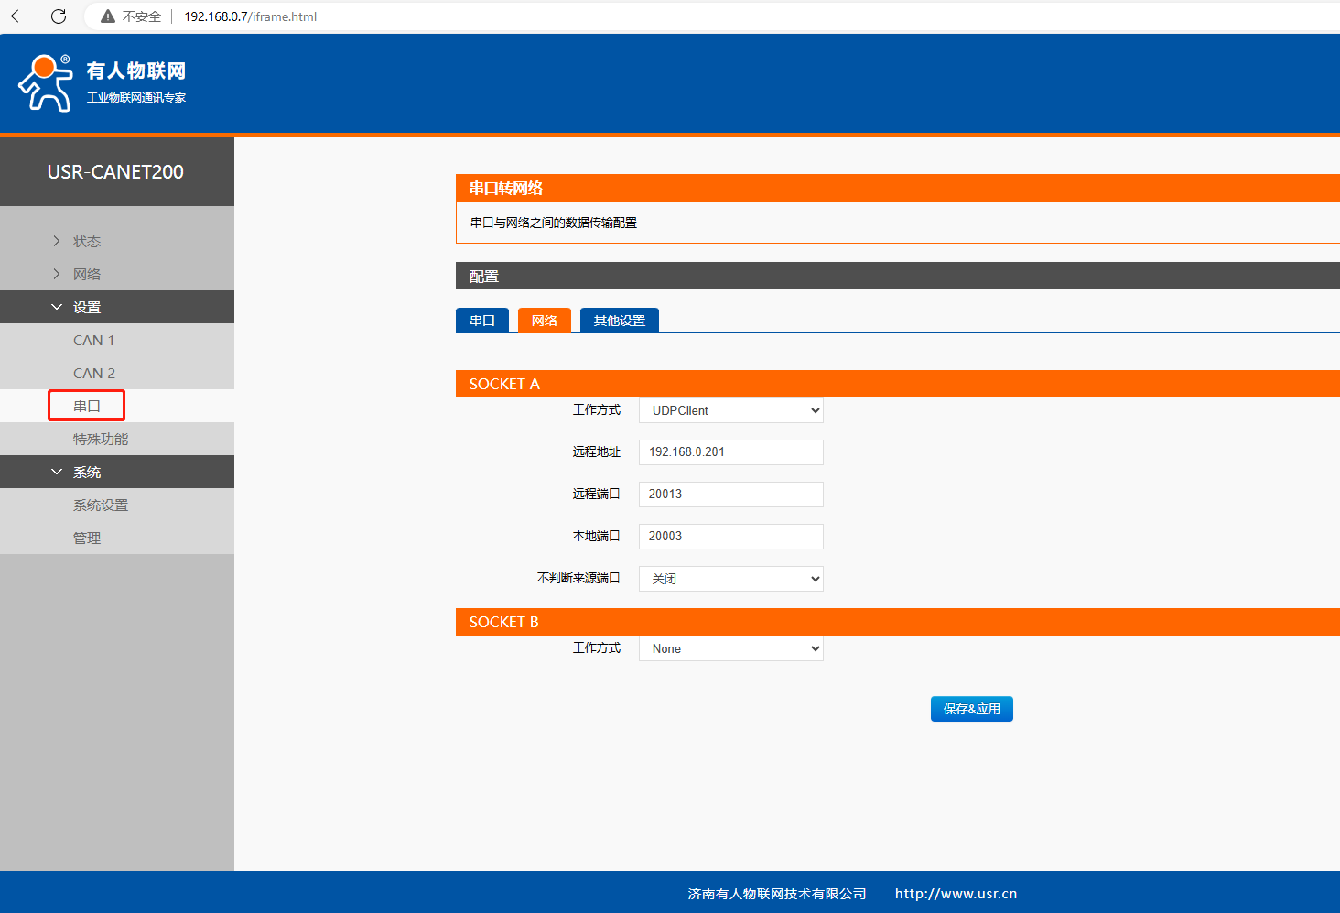This screenshot has width=1340, height=913.
Task: Click the browser reload icon
Action: tap(59, 16)
